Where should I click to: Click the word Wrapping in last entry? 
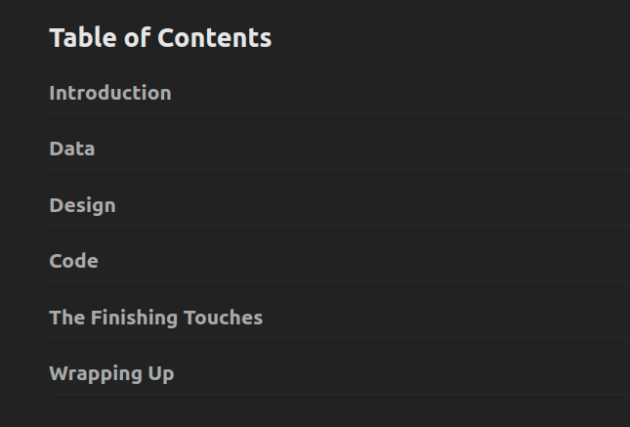95,374
